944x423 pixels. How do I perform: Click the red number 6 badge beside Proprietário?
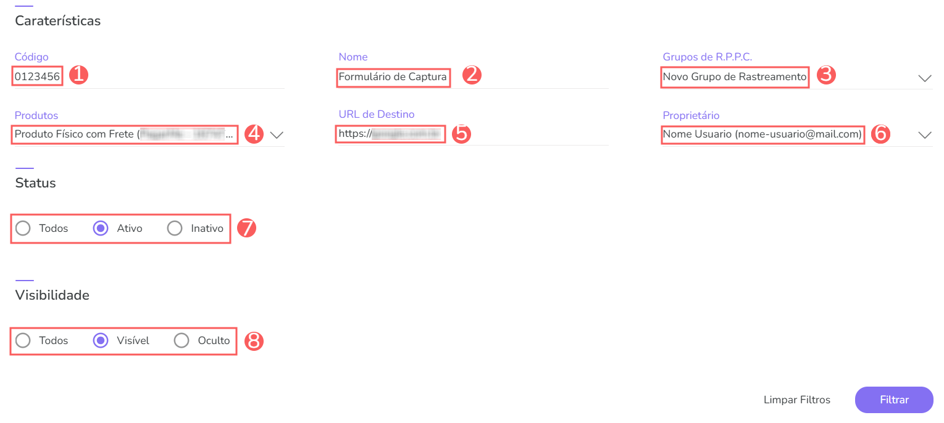pos(880,134)
